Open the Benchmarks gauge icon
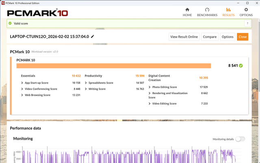This screenshot has height=163, width=260. [207, 10]
